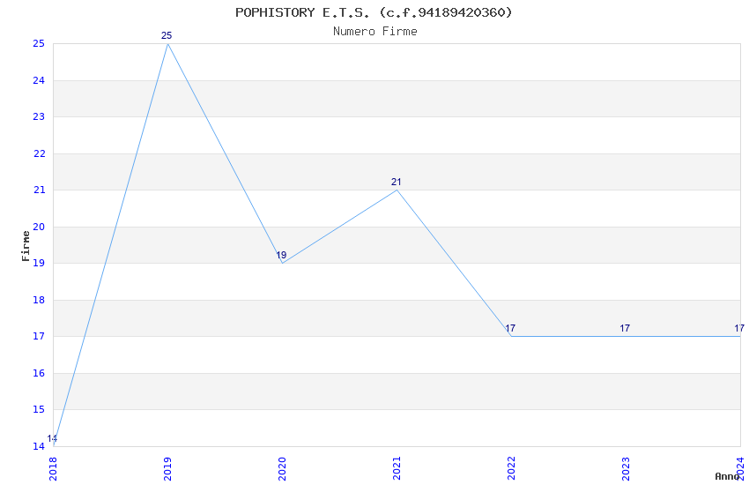This screenshot has height=485, width=749.
Task: Select the 2020 data point label 19
Action: 281,255
